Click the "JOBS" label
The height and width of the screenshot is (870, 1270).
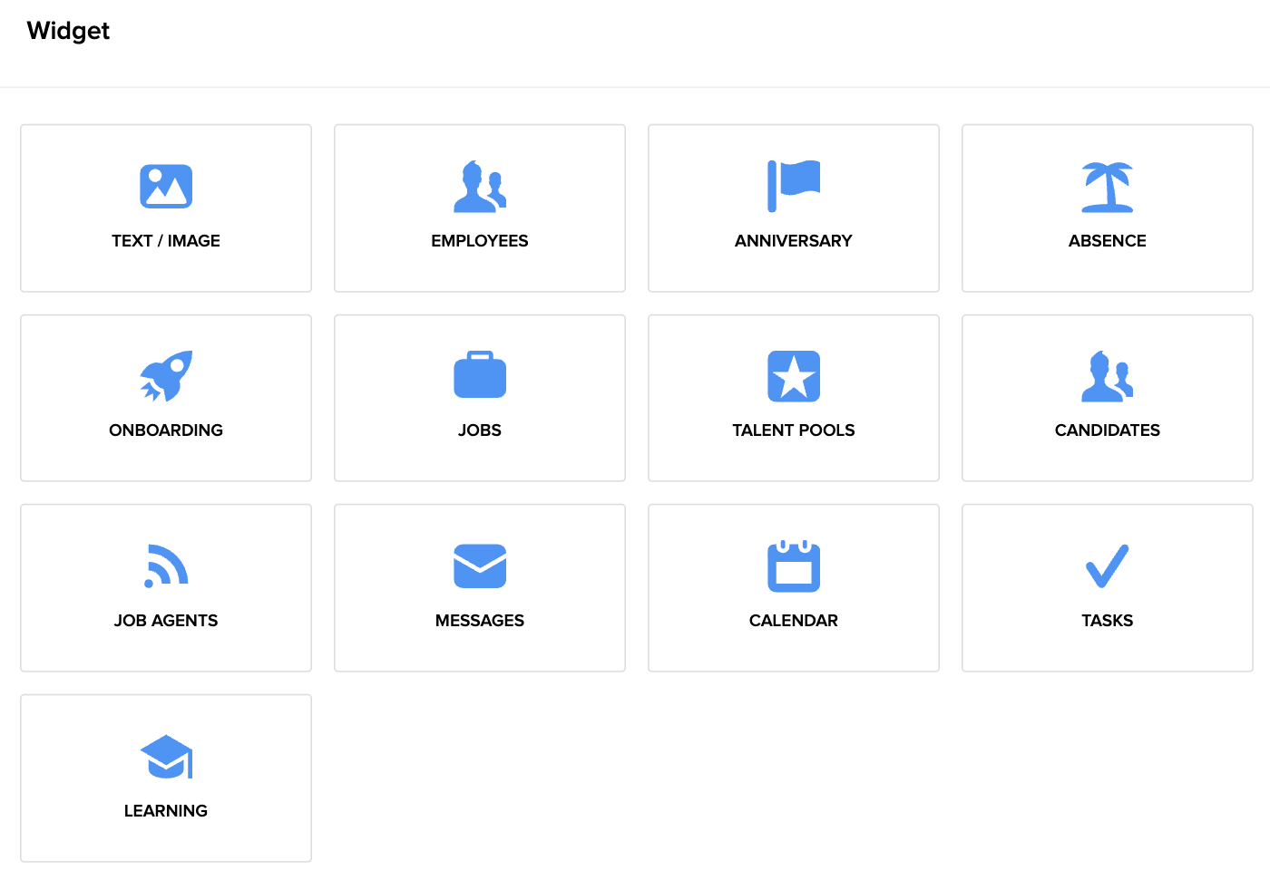480,430
